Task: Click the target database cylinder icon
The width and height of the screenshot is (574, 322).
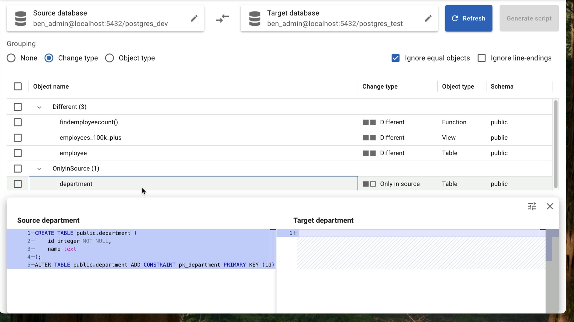Action: (255, 18)
